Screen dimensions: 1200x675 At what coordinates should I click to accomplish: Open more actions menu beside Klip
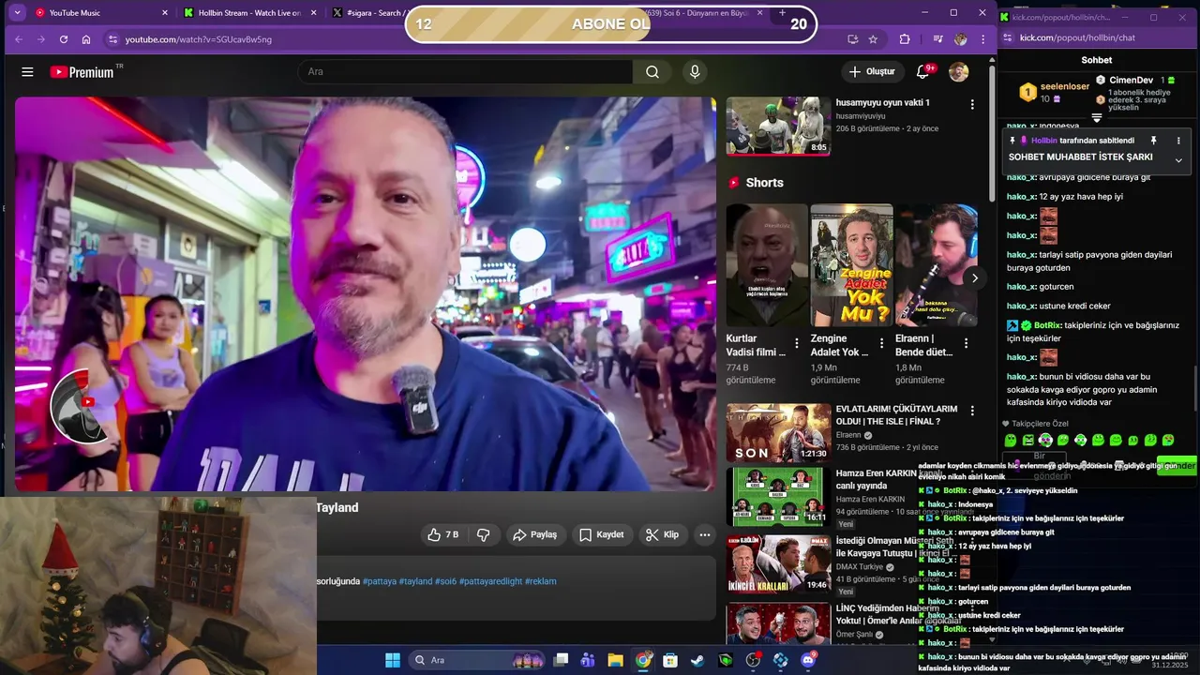[x=705, y=534]
